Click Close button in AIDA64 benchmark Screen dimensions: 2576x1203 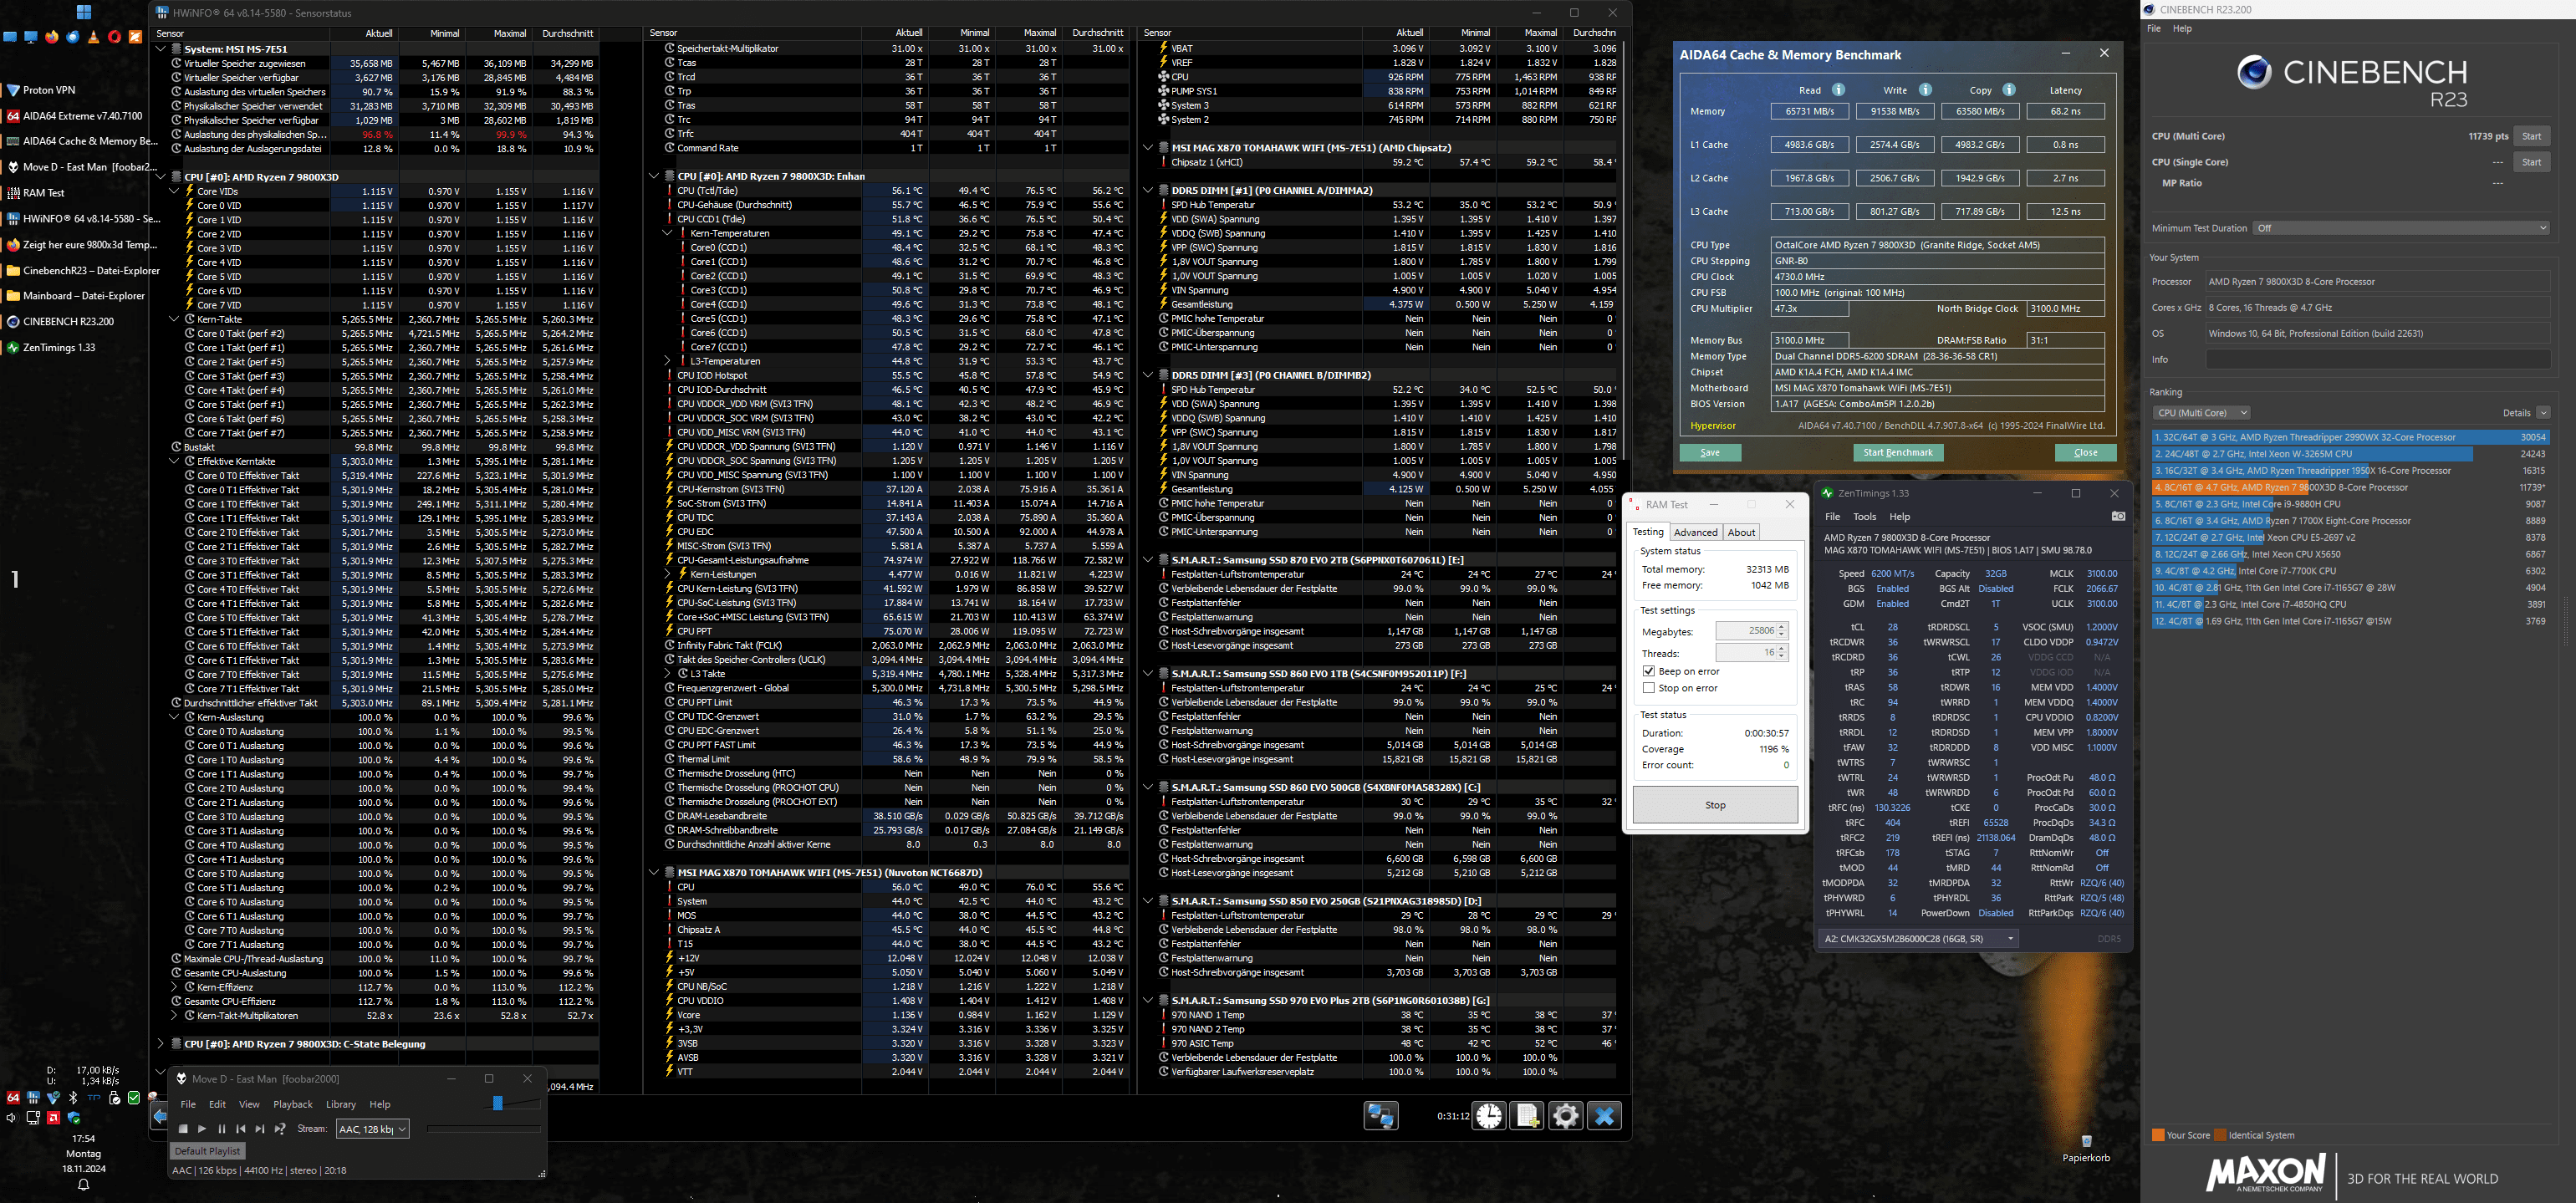pyautogui.click(x=2086, y=453)
